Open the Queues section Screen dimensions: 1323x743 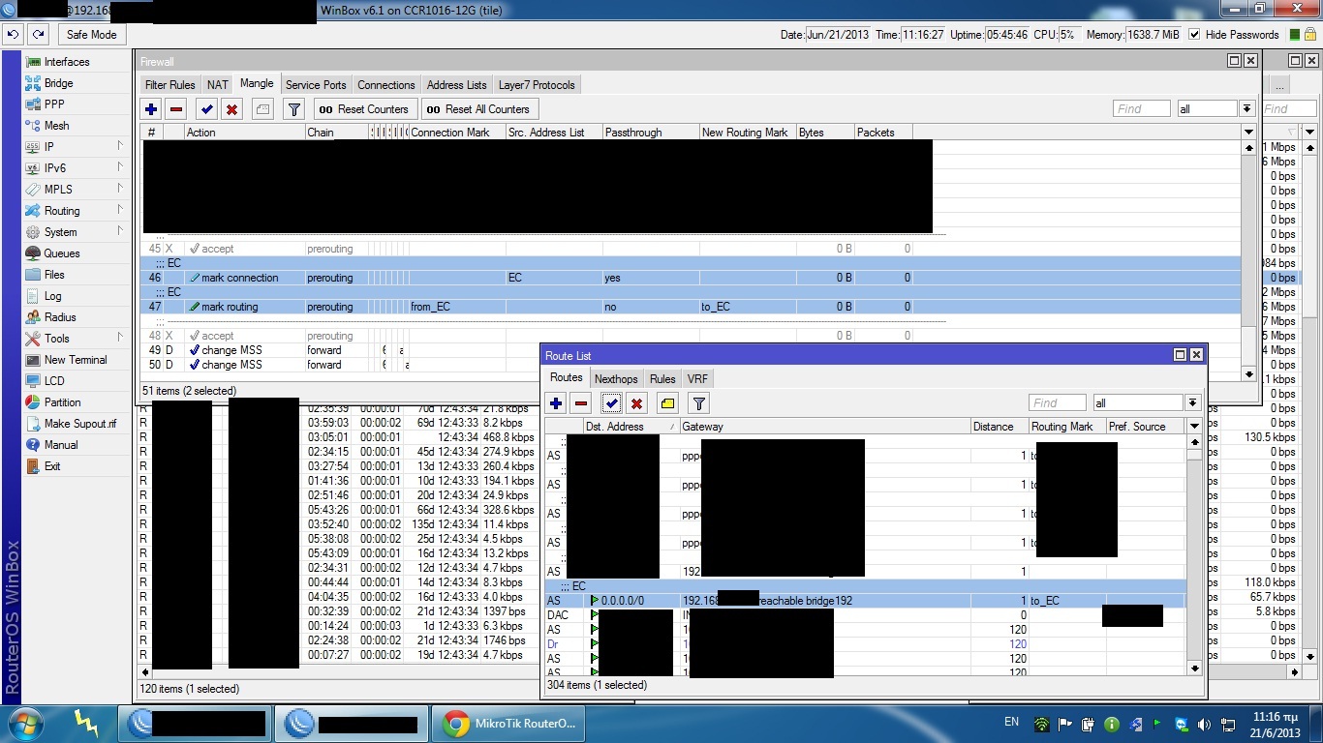(62, 253)
